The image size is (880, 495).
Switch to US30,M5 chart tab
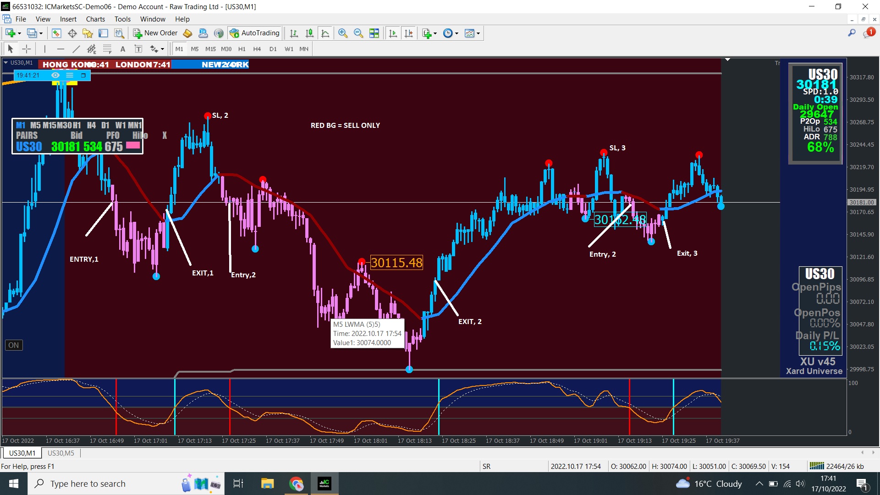(60, 453)
